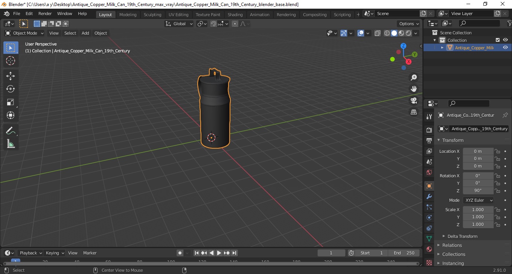Toggle visibility of Antique_Copper_Milk object in outliner
512x274 pixels.
point(505,47)
